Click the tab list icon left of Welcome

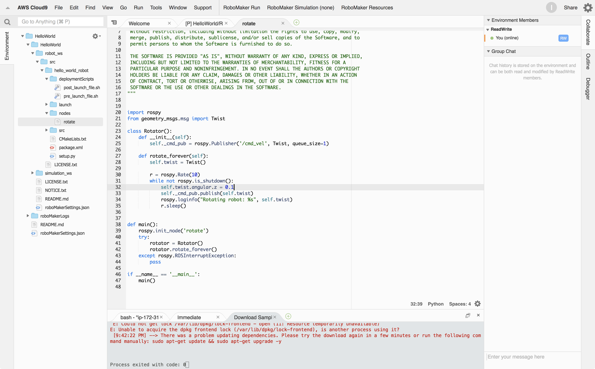point(114,23)
